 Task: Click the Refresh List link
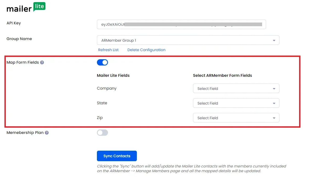[x=108, y=50]
